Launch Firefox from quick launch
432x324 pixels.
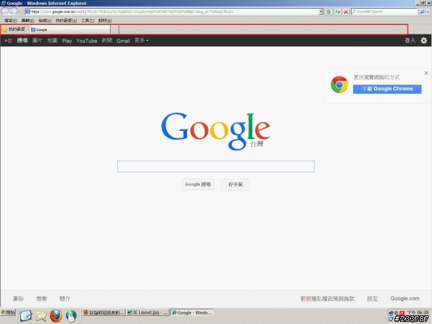[56, 316]
